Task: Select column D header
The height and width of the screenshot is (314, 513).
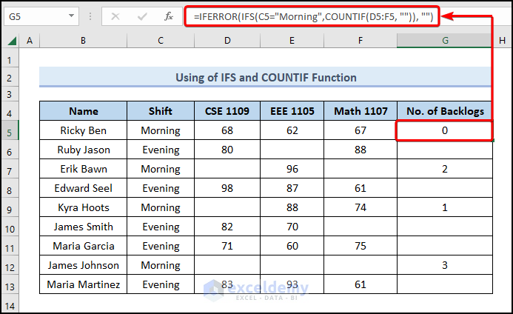Action: click(228, 41)
